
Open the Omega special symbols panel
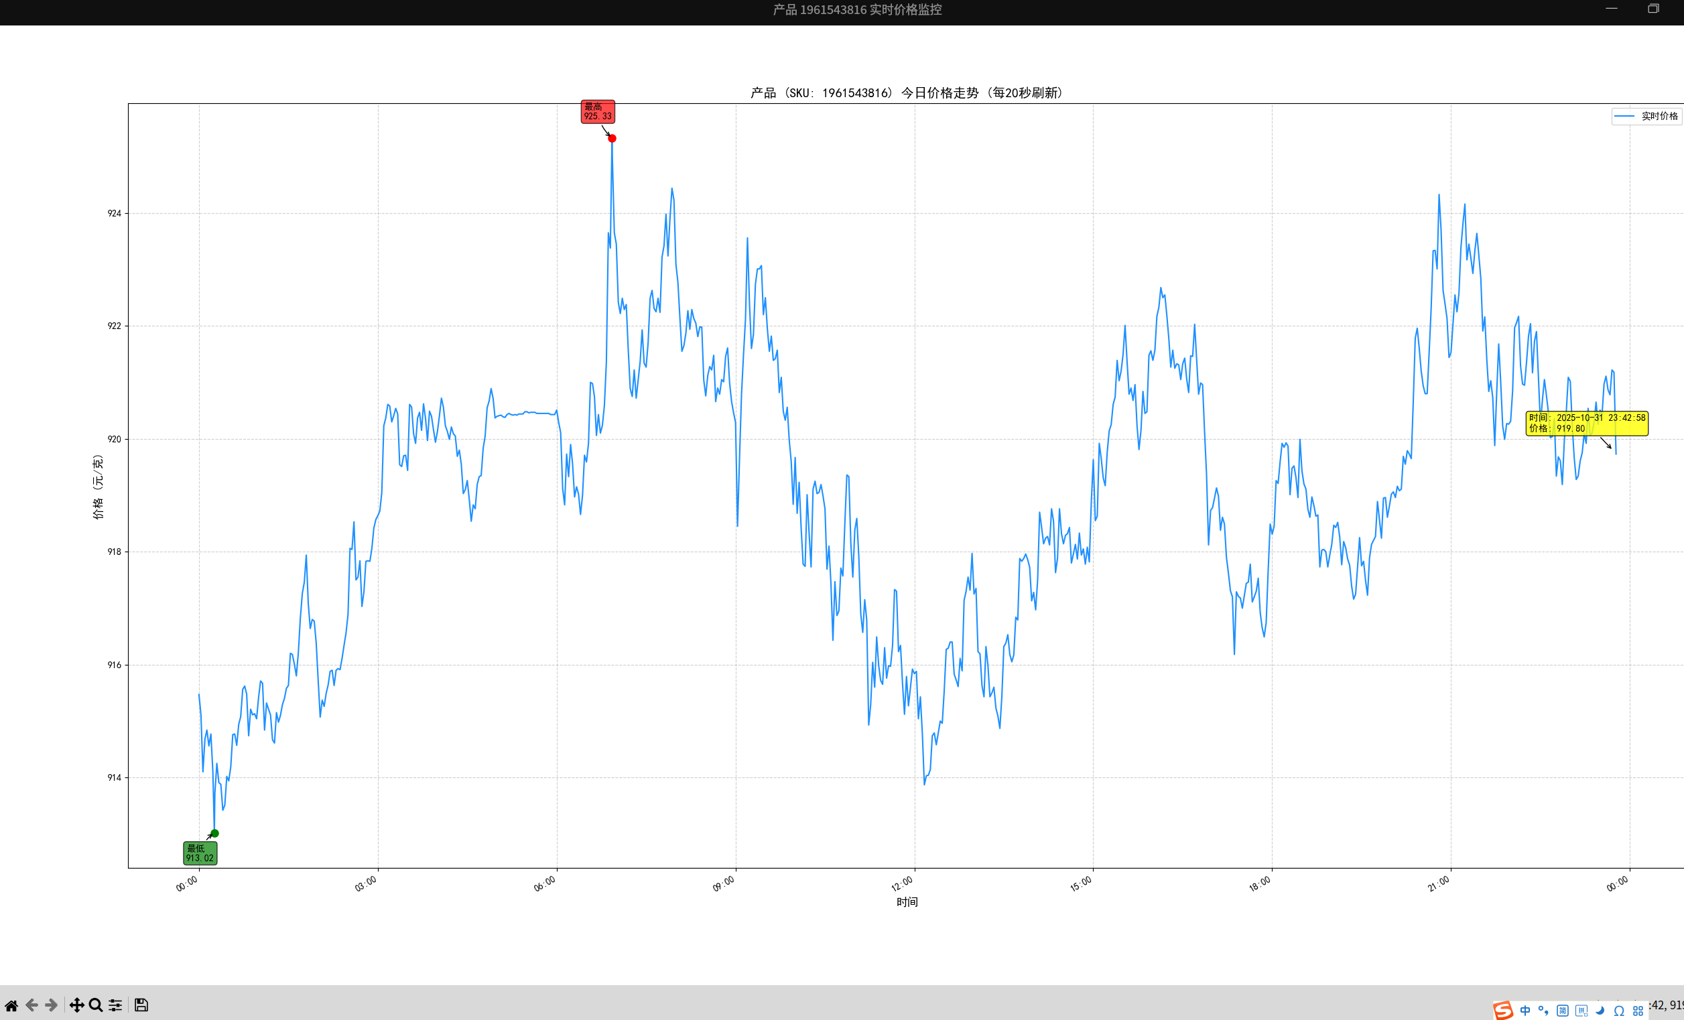pyautogui.click(x=1619, y=1011)
